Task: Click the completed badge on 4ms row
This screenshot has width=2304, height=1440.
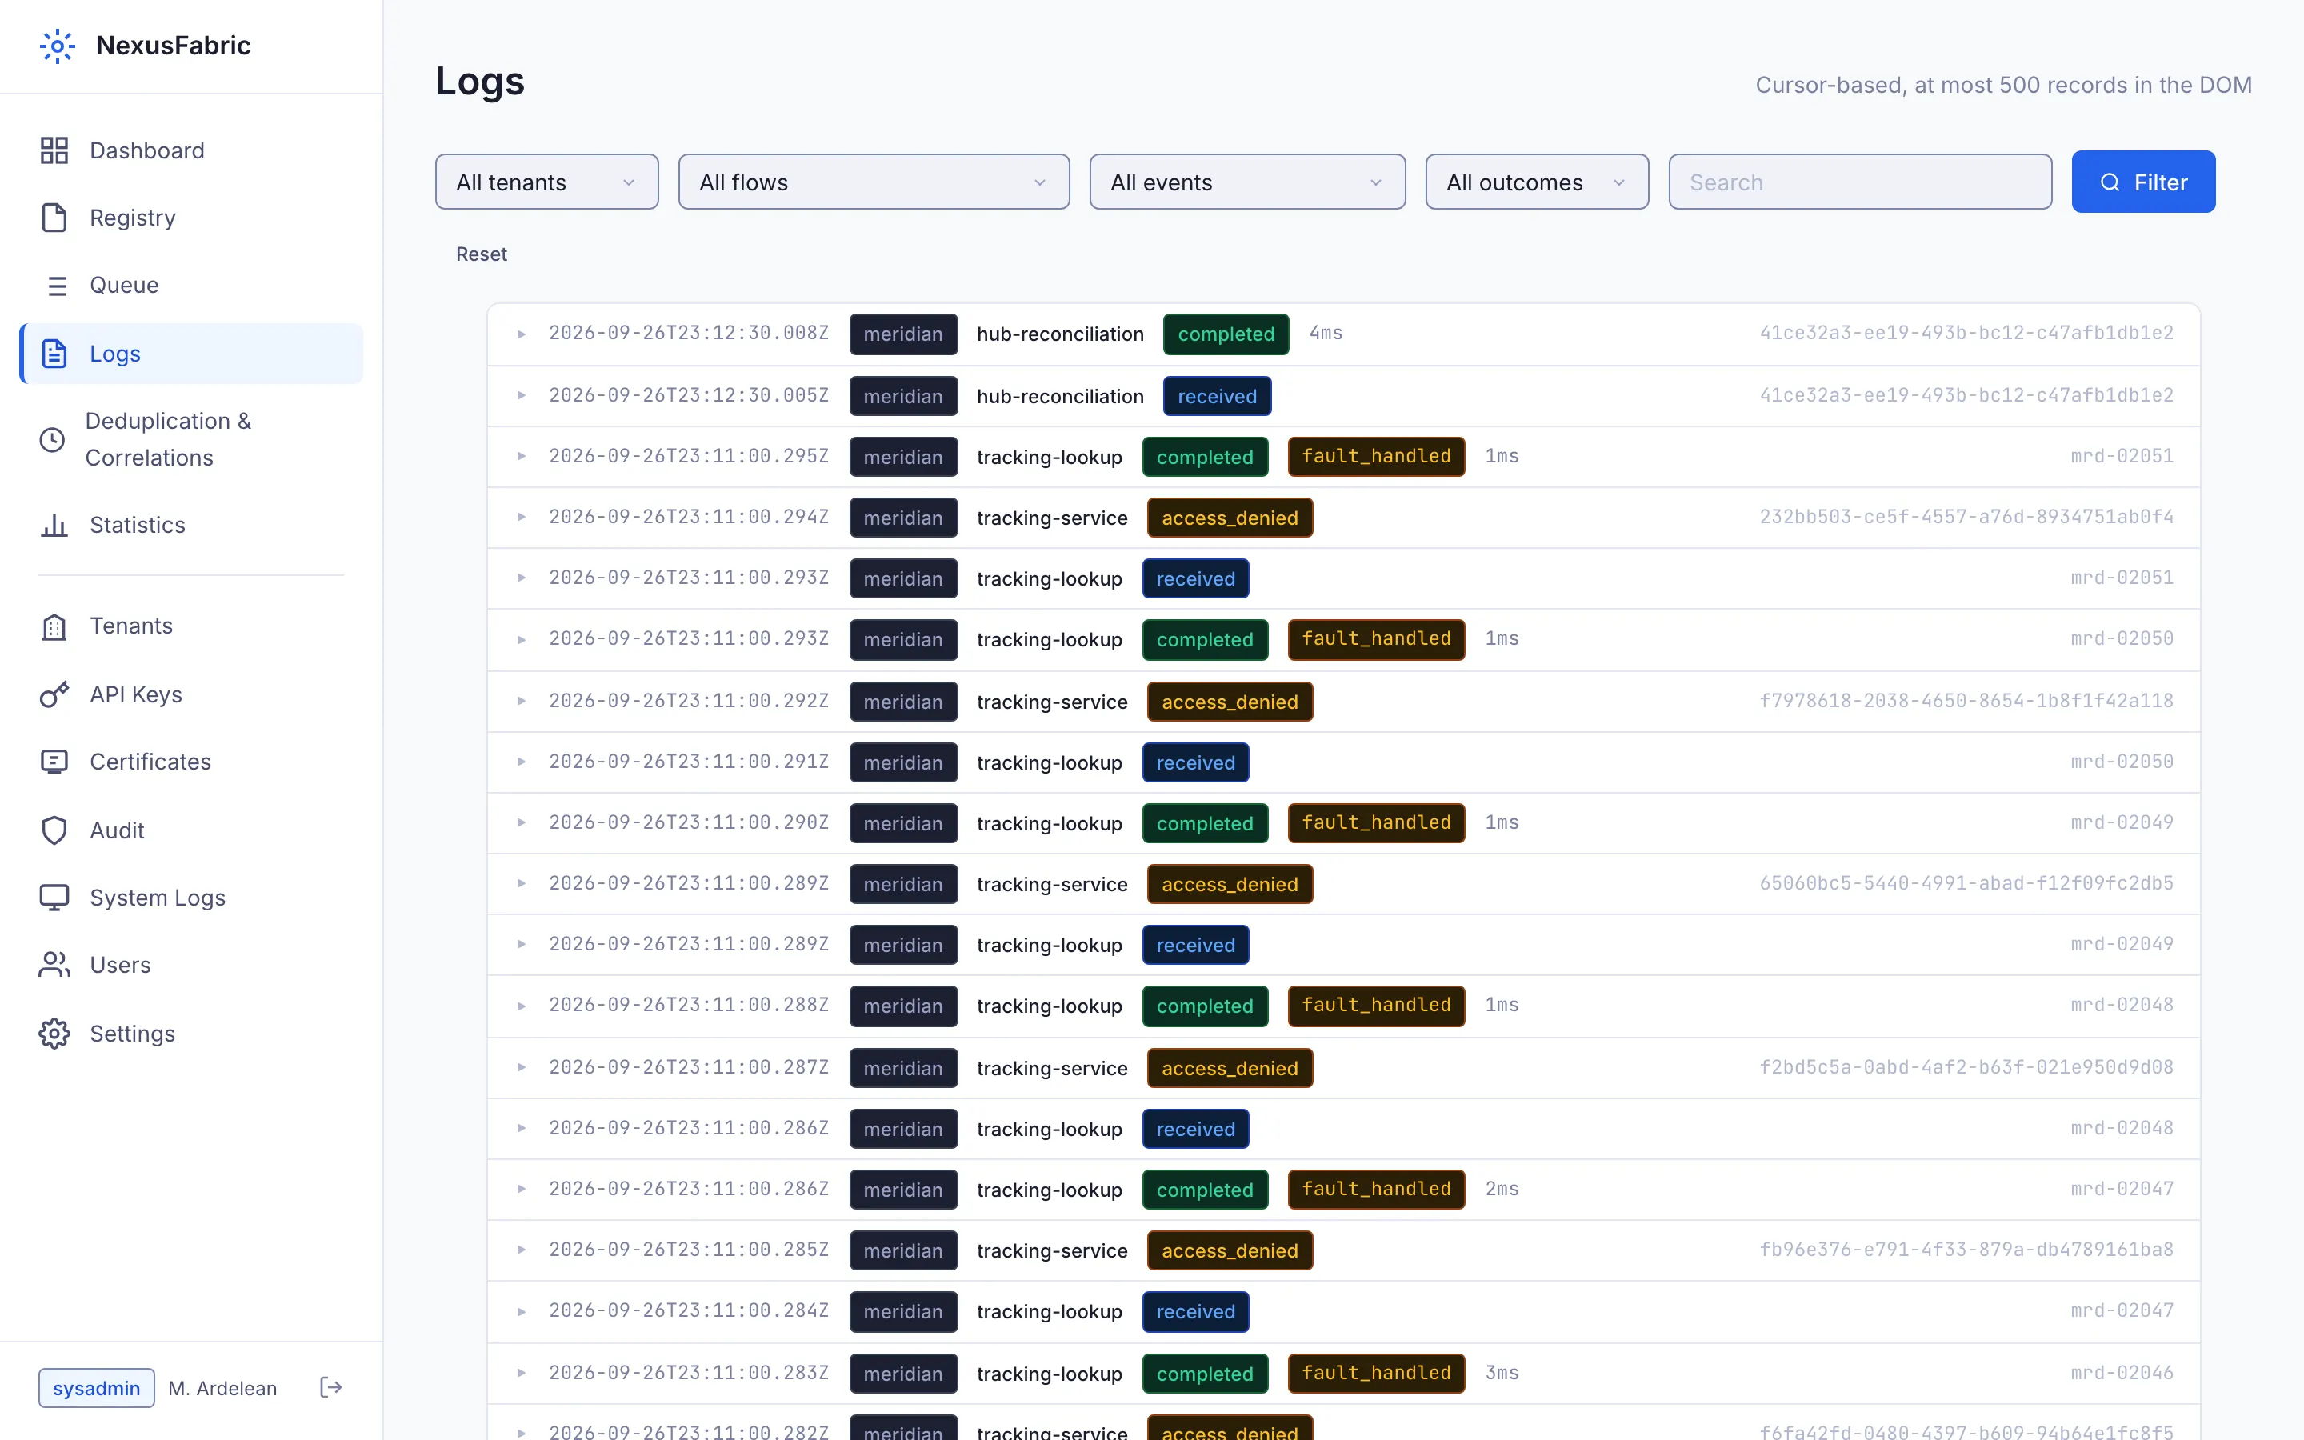Action: point(1226,334)
